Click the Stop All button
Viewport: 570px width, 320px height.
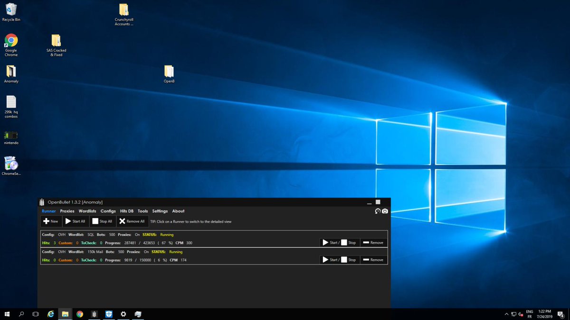point(102,221)
